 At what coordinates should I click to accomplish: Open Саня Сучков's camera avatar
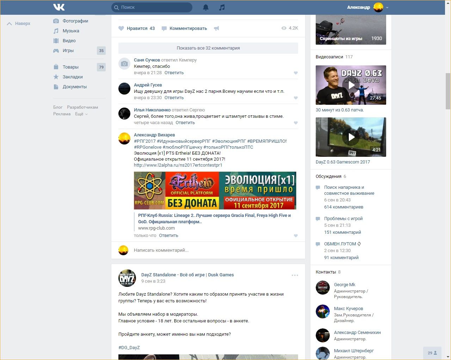124,64
